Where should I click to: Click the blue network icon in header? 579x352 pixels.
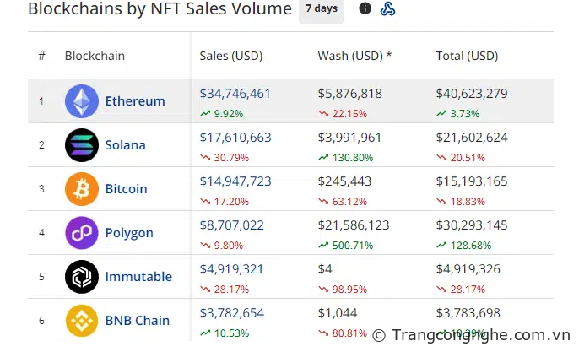tap(387, 8)
